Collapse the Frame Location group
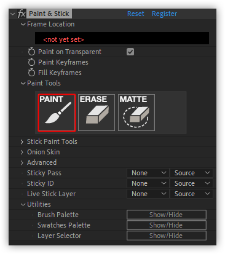Viewport: 225px width, 254px height. pyautogui.click(x=23, y=25)
